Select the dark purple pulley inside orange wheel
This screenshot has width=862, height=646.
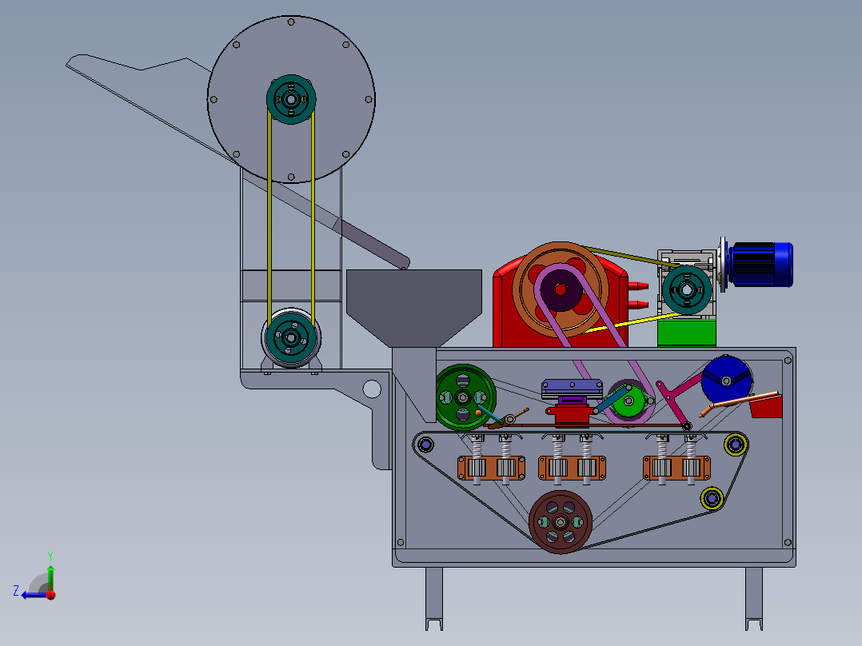point(561,289)
